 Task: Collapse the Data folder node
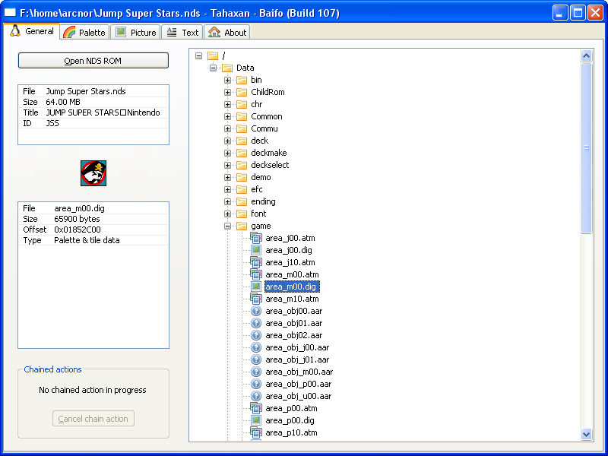tap(213, 68)
